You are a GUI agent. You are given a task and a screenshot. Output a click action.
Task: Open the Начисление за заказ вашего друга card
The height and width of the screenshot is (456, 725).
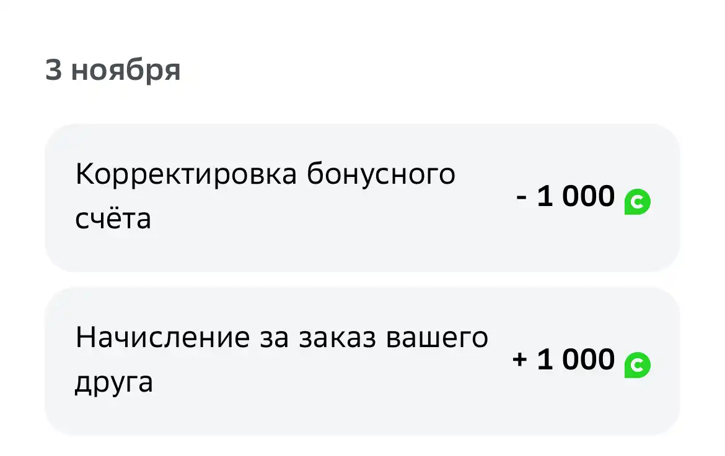tap(362, 361)
